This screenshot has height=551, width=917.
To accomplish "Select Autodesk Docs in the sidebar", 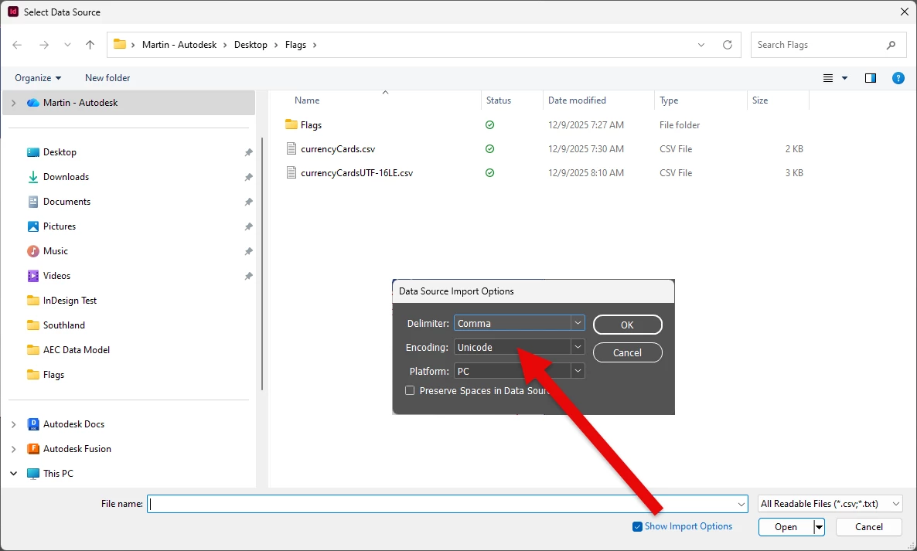I will point(73,424).
